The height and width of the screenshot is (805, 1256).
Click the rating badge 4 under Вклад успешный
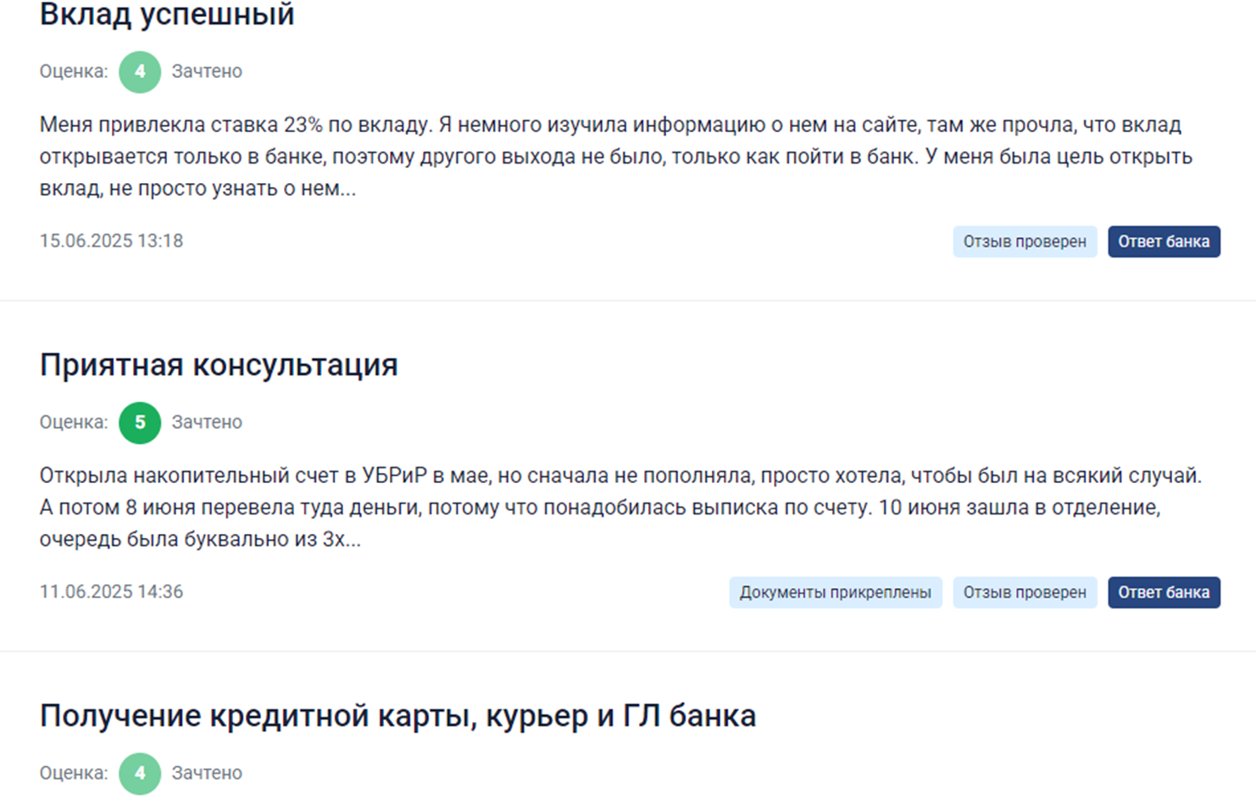point(140,72)
